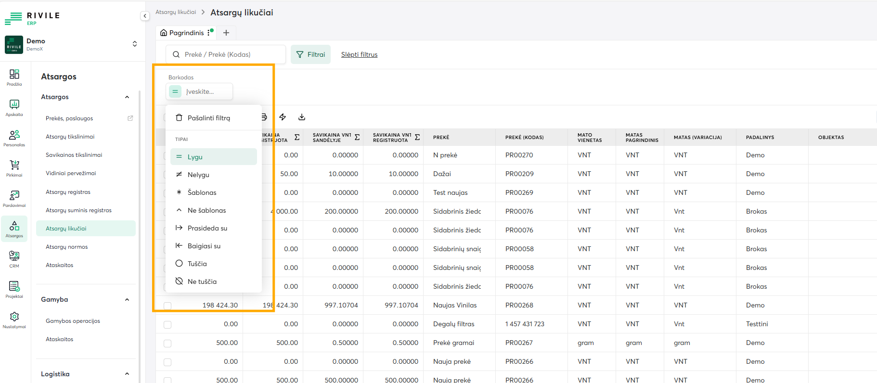Switch to the Pagrindinis tab
877x383 pixels.
(186, 33)
